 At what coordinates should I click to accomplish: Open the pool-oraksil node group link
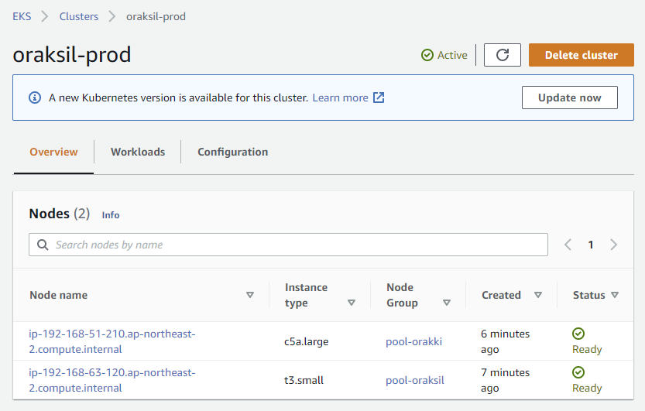pos(415,380)
